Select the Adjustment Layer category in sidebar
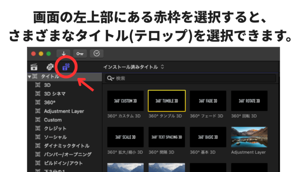 coord(64,111)
